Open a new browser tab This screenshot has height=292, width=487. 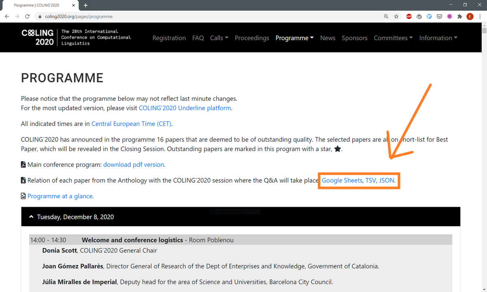86,5
